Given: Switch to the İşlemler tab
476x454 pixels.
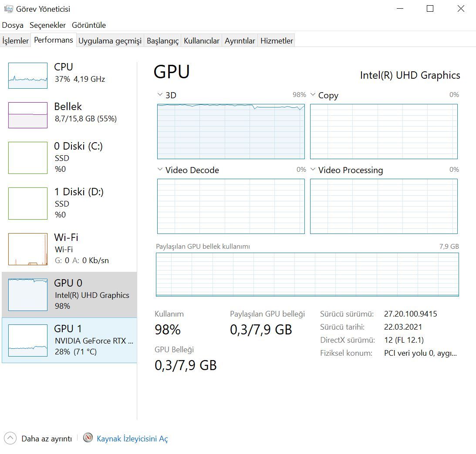Looking at the screenshot, I should [16, 41].
